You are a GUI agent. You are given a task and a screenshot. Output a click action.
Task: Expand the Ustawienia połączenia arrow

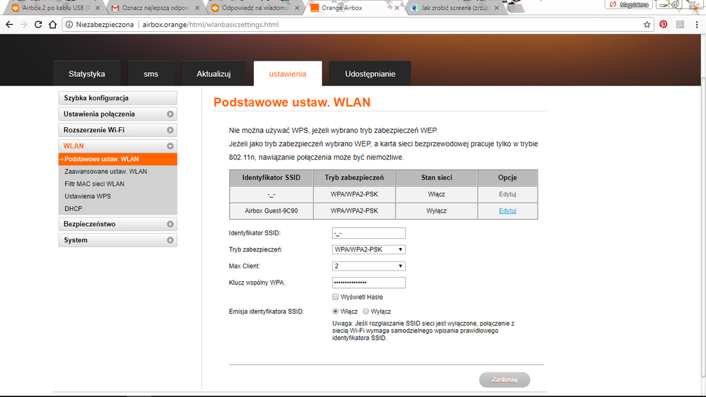(170, 114)
